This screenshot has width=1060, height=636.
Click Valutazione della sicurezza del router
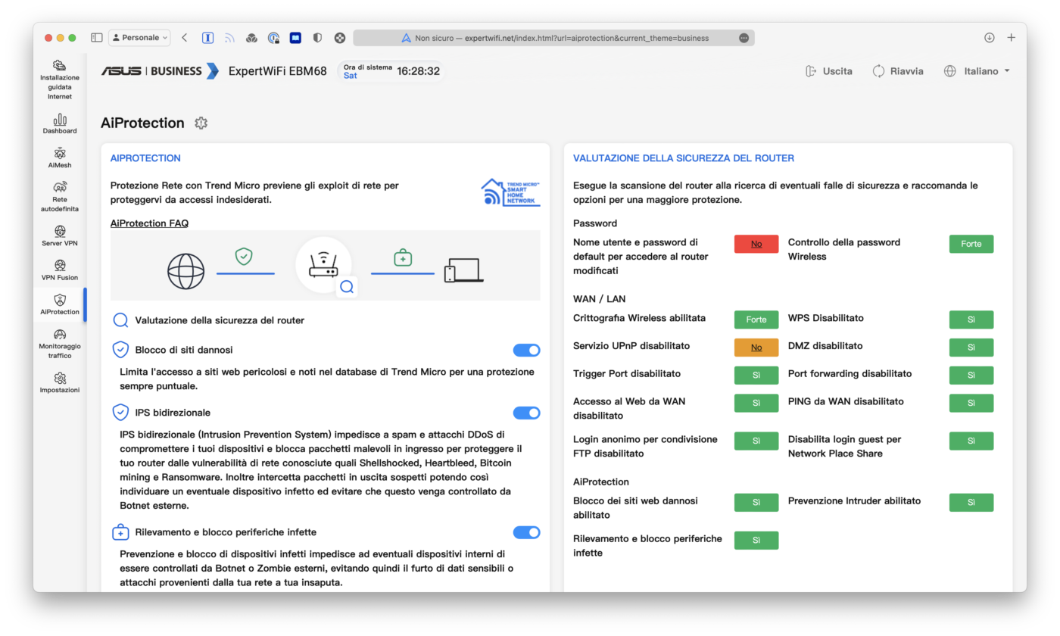(220, 320)
